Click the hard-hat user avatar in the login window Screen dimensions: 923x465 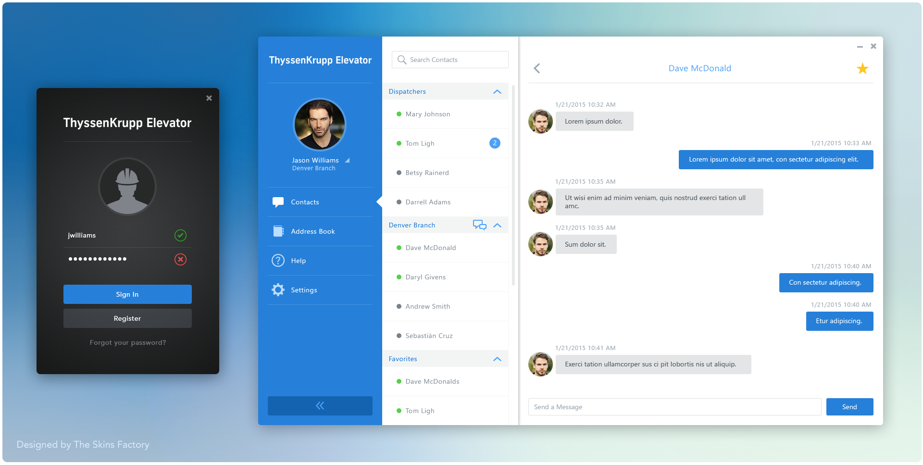[x=127, y=187]
